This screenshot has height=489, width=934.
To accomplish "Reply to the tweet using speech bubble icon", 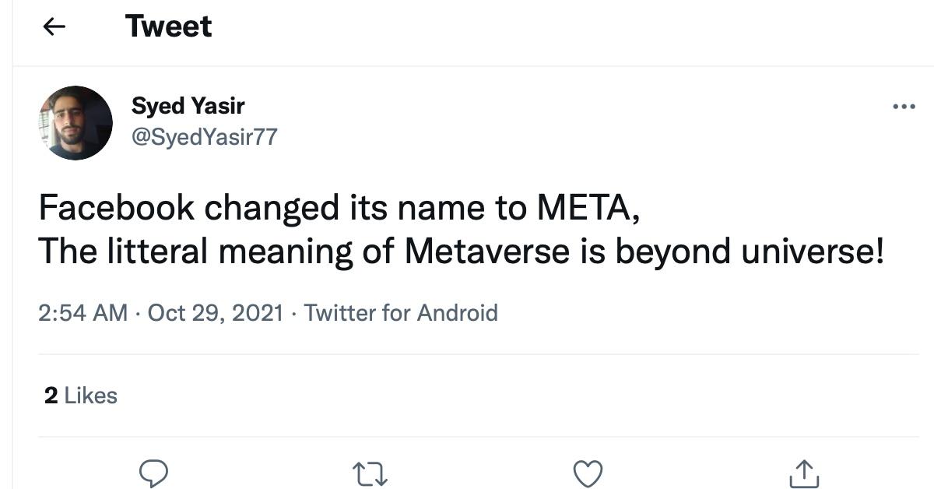I will [155, 471].
